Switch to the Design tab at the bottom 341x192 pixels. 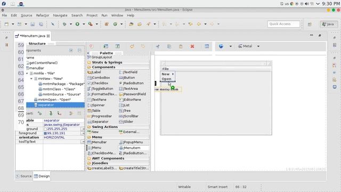(x=42, y=176)
